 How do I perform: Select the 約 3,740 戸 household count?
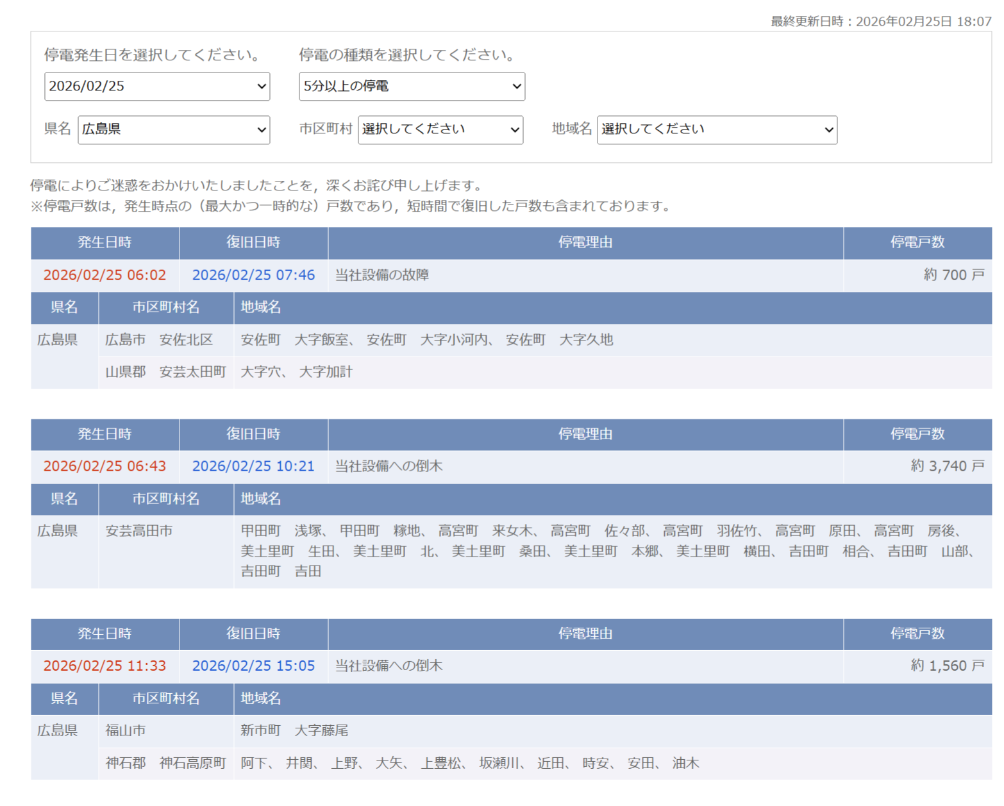click(x=947, y=466)
